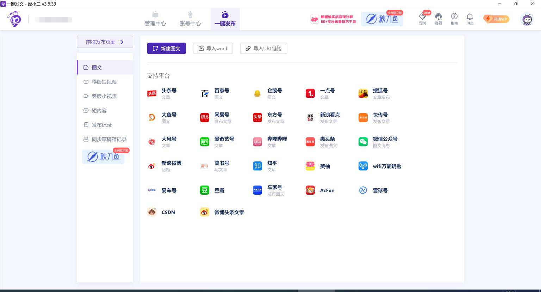Click 导入URL链接 button
The image size is (541, 292).
click(264, 48)
